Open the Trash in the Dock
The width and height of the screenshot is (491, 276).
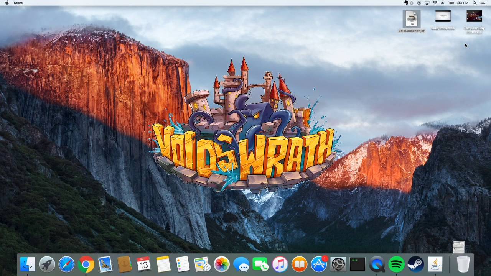(x=463, y=264)
